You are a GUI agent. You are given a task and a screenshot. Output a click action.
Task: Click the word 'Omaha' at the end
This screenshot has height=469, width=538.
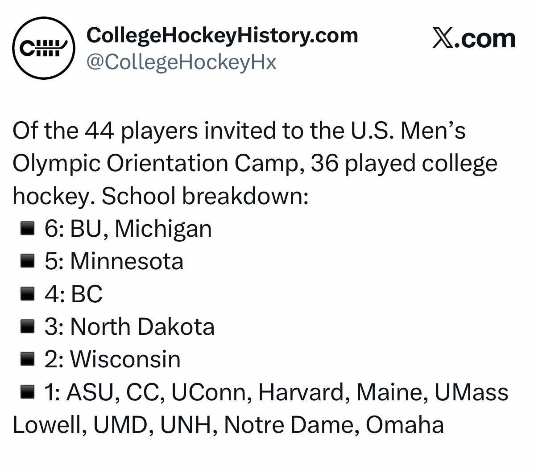[x=405, y=425]
